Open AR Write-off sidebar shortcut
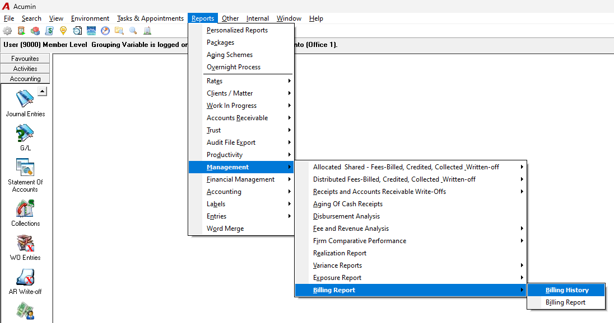Screen dimensions: 614x323 [x=25, y=281]
